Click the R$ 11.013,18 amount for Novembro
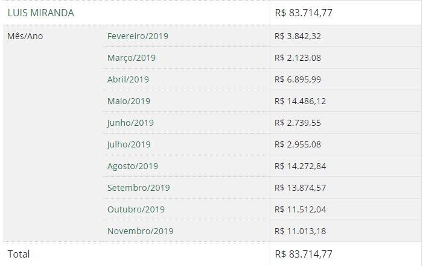The height and width of the screenshot is (266, 423). (x=301, y=231)
